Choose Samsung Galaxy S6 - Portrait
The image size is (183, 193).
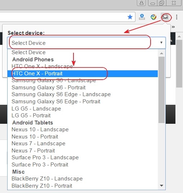coord(82,88)
